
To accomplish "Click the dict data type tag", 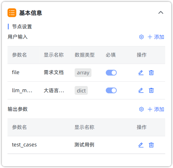I will [x=81, y=90].
